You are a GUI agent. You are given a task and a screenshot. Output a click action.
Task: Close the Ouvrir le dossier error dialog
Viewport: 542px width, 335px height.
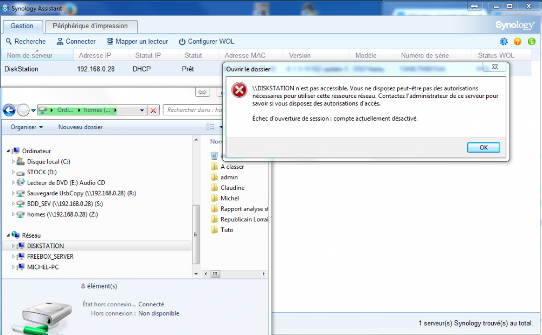coord(495,67)
